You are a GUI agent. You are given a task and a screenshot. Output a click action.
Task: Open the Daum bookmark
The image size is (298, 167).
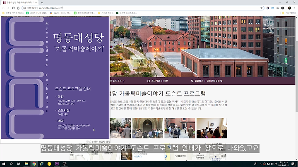(60, 13)
